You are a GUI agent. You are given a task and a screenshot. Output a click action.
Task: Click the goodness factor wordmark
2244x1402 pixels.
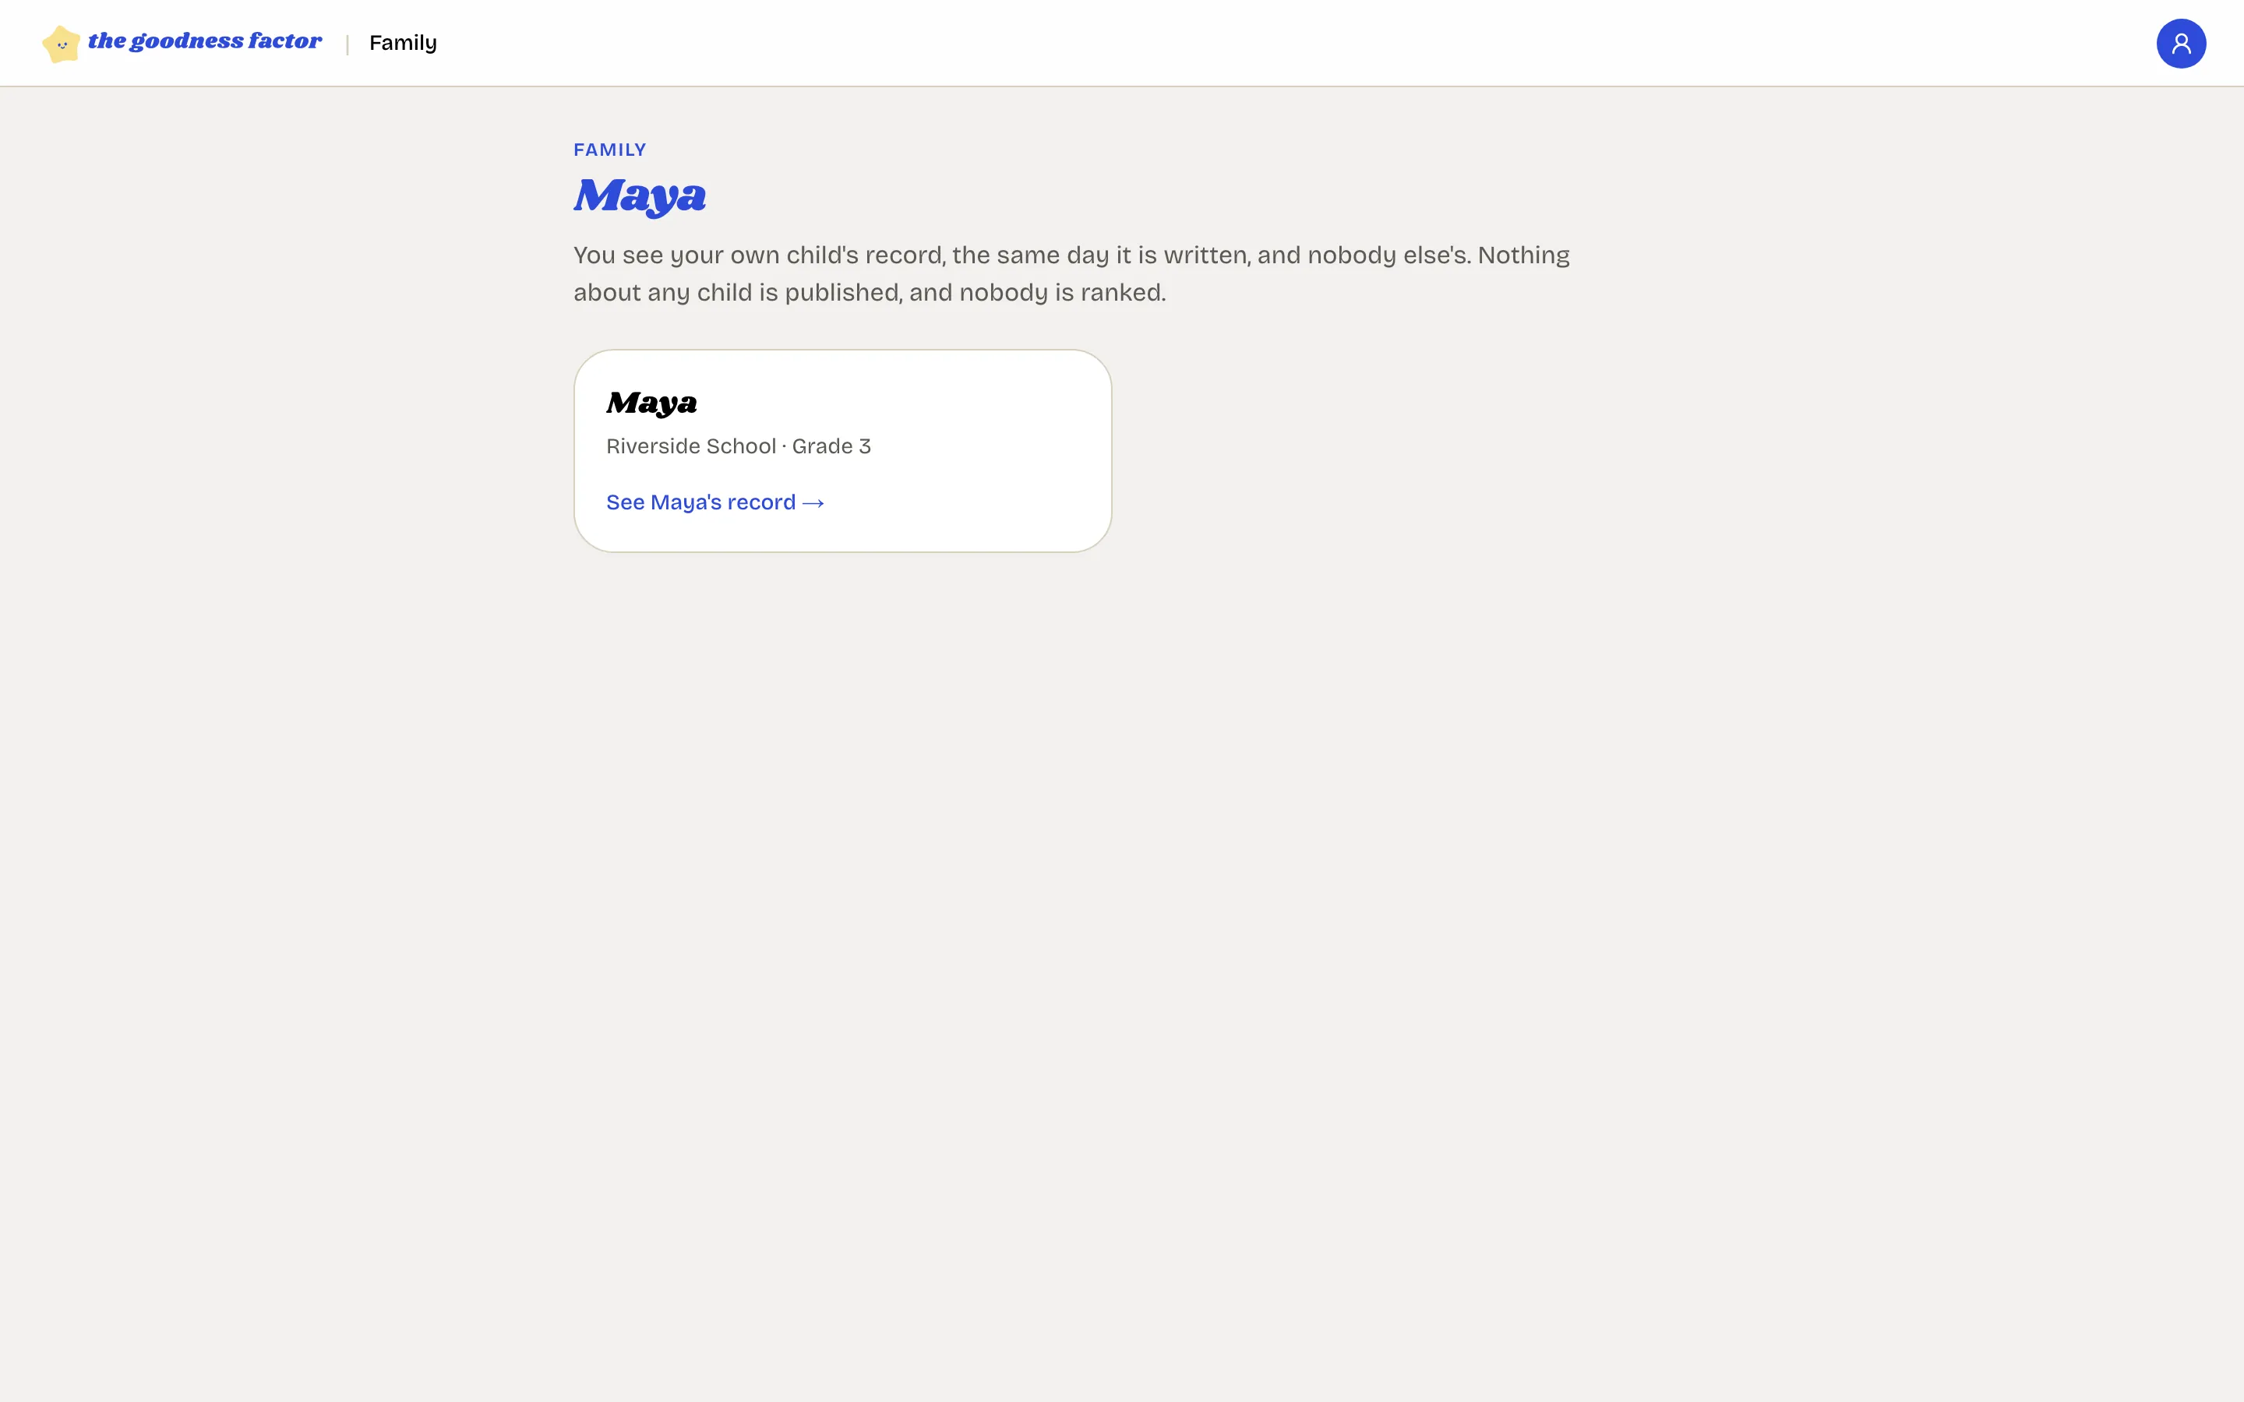[205, 41]
